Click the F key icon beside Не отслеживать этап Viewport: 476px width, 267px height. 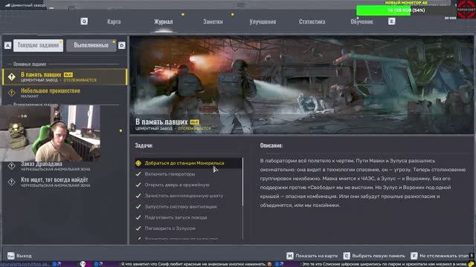414,256
